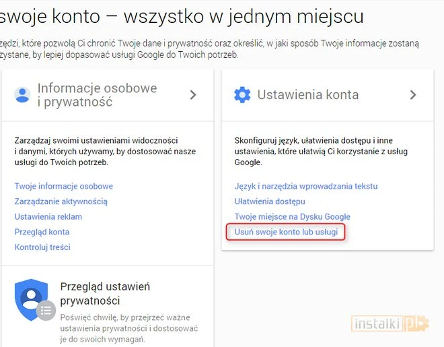The height and width of the screenshot is (347, 444).
Task: Click the blue privacy shield icon
Action: pos(32,299)
